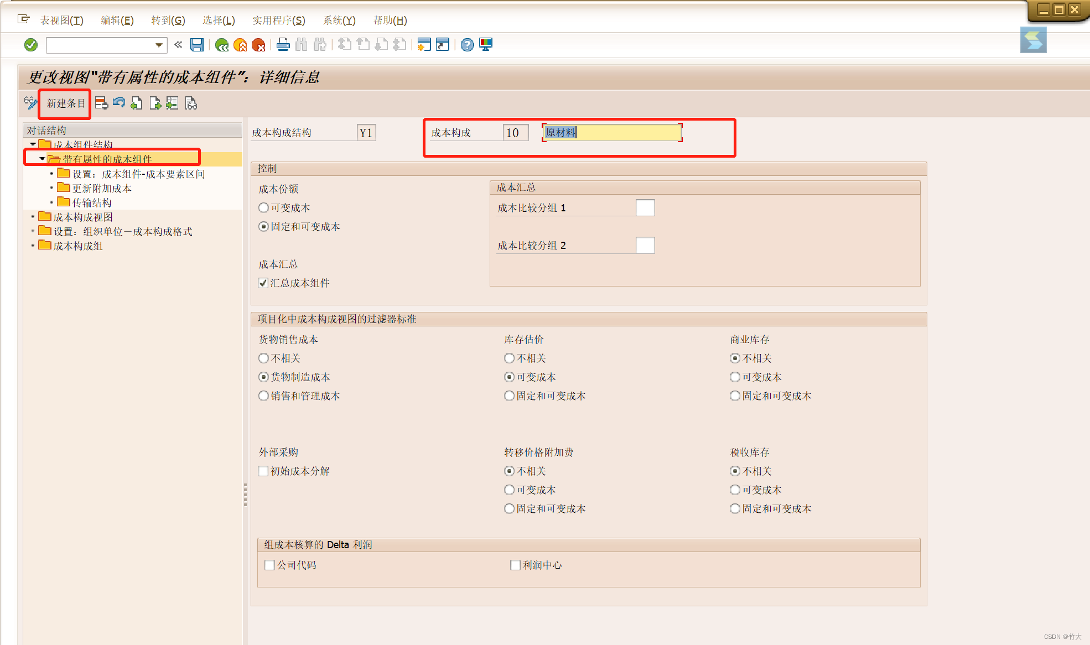Collapse the 成本组件结构 root folder
The image size is (1090, 645).
click(x=33, y=144)
